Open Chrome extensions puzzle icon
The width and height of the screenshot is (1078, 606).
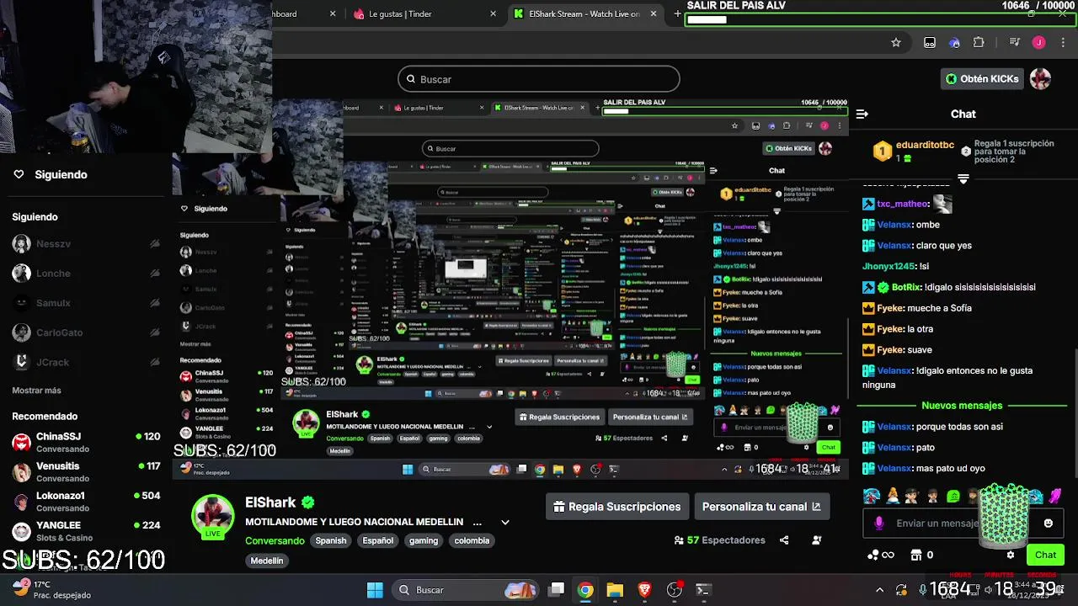(x=979, y=42)
